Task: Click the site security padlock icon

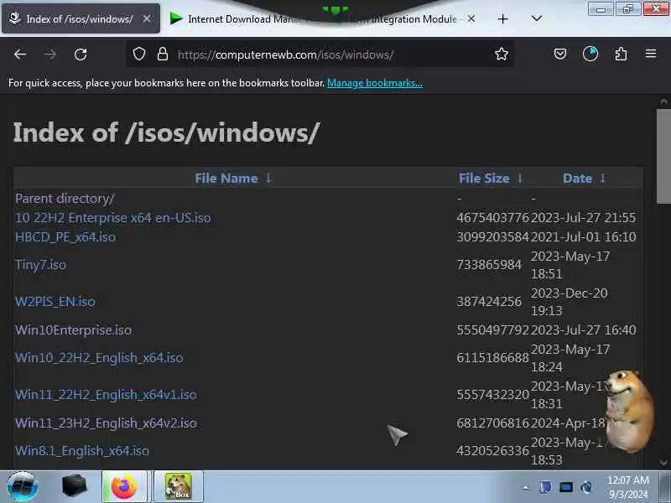Action: 163,54
